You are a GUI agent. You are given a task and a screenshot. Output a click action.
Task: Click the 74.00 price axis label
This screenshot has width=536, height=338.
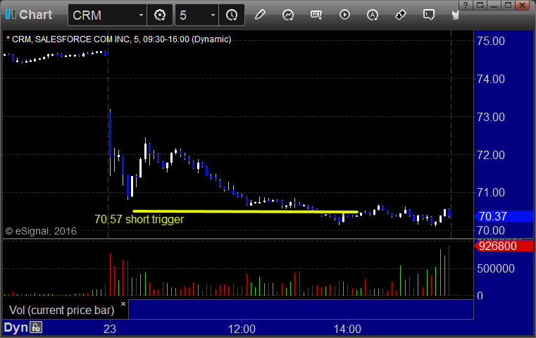491,79
